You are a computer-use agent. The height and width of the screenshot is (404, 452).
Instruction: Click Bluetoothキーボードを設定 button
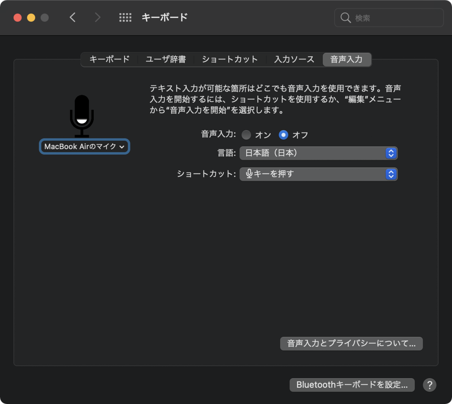point(351,385)
